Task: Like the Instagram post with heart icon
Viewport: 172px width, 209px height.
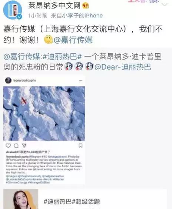Action: [x=8, y=145]
